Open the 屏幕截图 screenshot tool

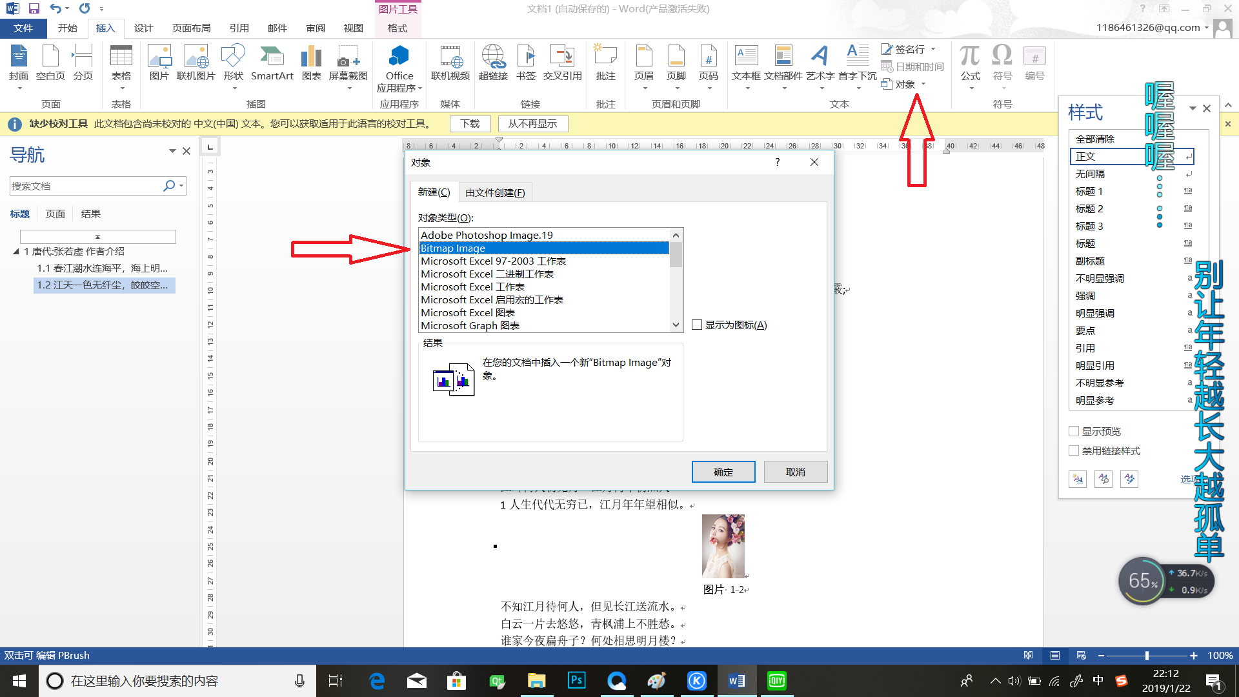pyautogui.click(x=348, y=63)
